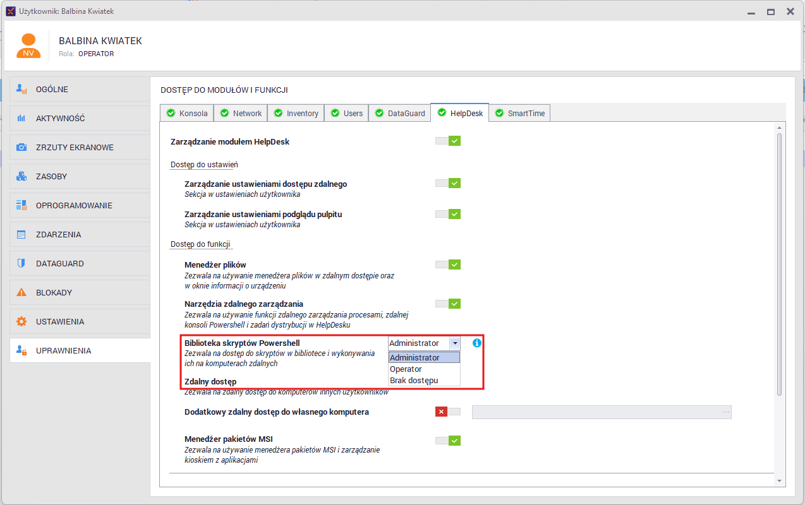
Task: Enable Dodatkowy zdalny dostęp do własnego komputera
Action: point(448,412)
